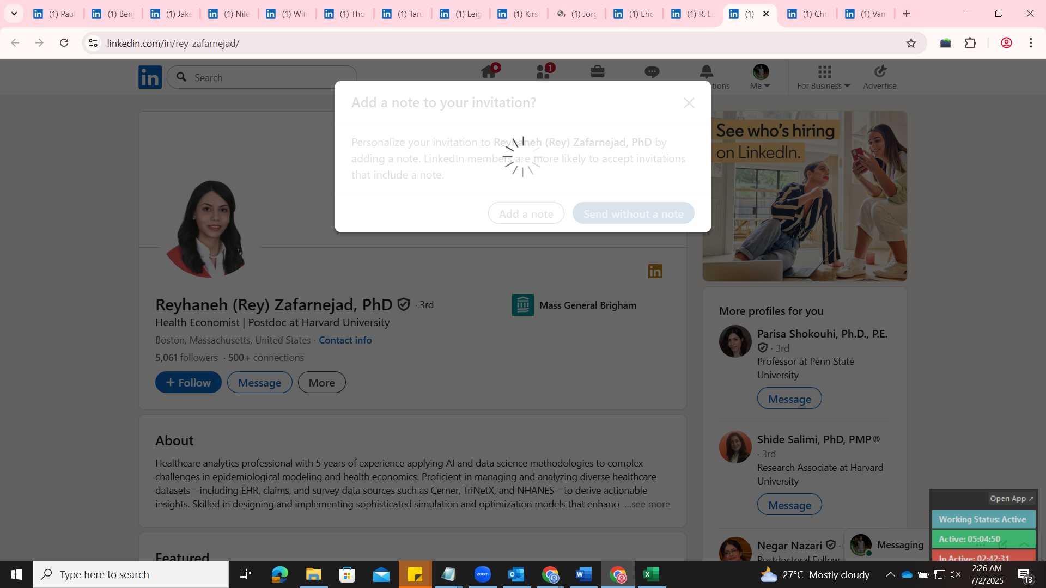Open Excel from the taskbar
This screenshot has width=1046, height=588.
[652, 574]
